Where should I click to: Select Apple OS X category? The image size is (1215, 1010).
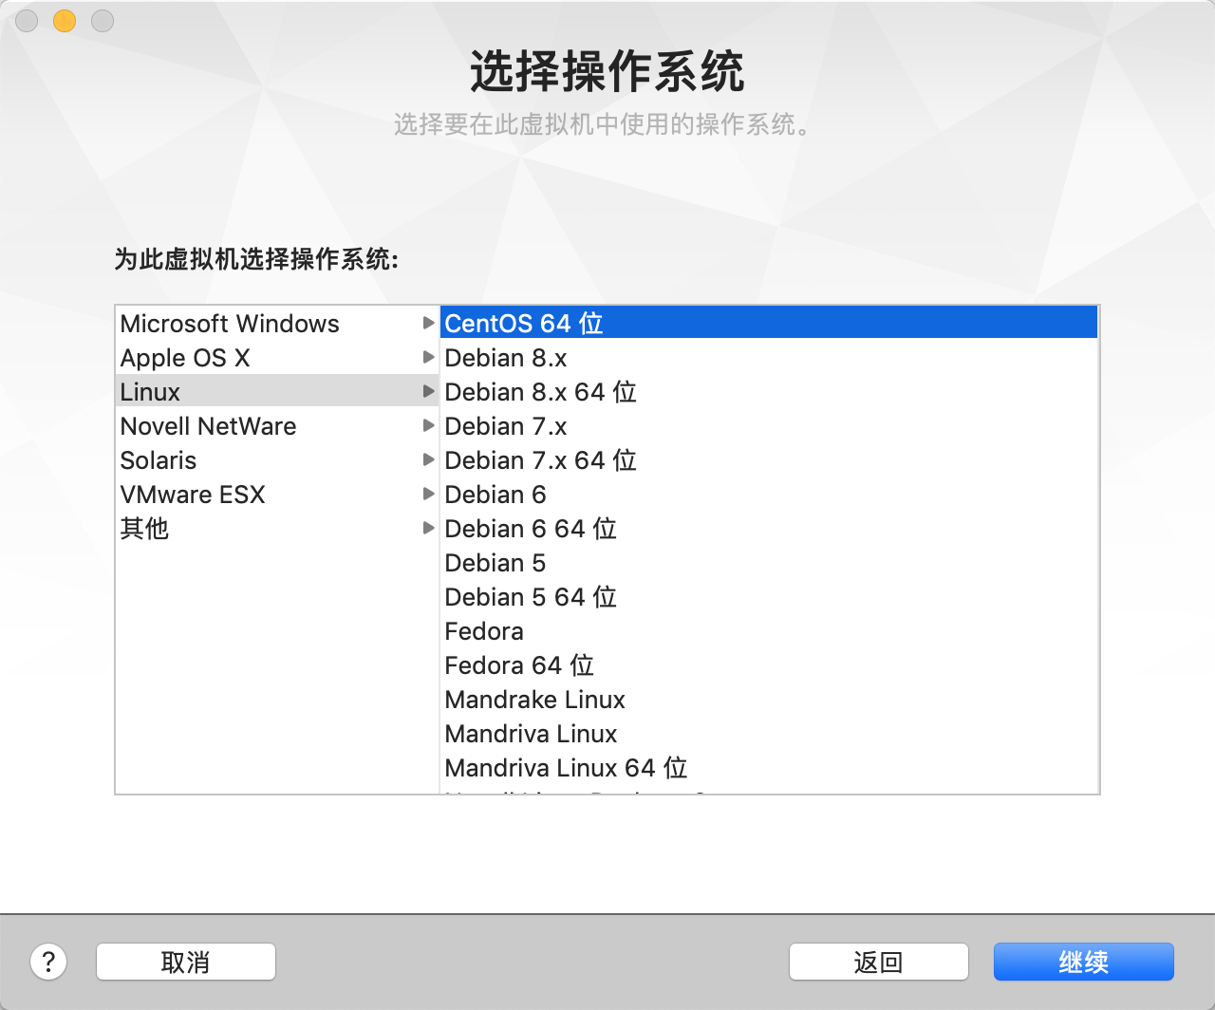(x=277, y=358)
